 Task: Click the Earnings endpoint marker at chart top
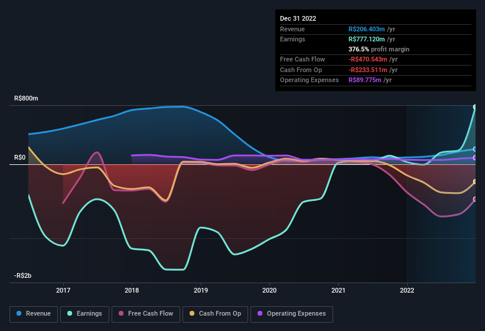coord(475,107)
